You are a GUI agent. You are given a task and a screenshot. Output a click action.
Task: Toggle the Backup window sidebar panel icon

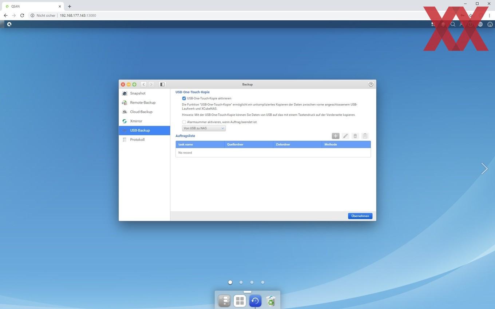(162, 84)
